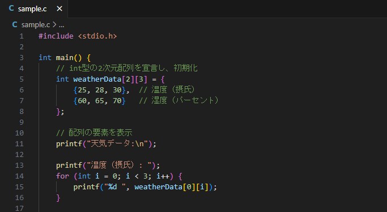
Task: Open the breadcrumb ellipsis symbol list
Action: [x=61, y=25]
